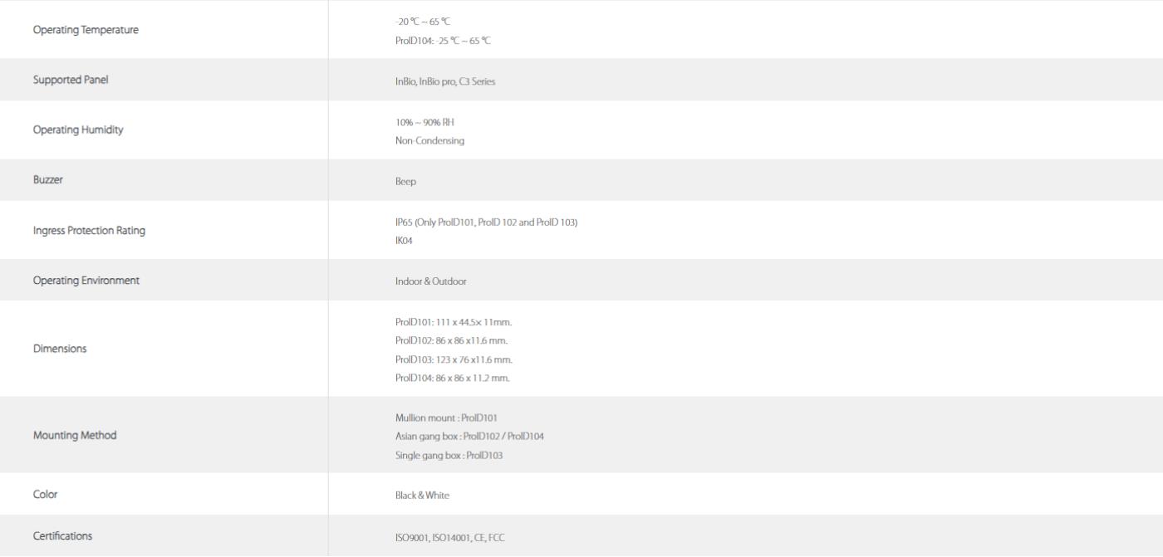Select the Mounting Method label
The image size is (1163, 557).
pyautogui.click(x=75, y=435)
